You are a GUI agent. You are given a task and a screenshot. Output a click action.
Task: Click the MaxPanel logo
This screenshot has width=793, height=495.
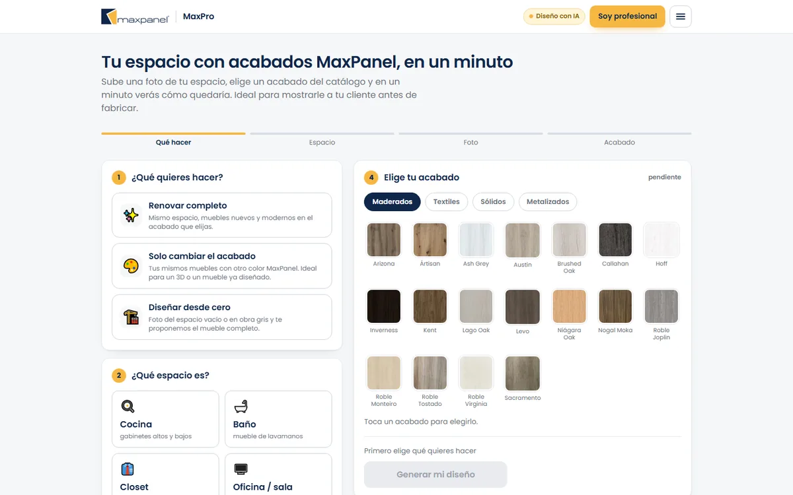(135, 16)
